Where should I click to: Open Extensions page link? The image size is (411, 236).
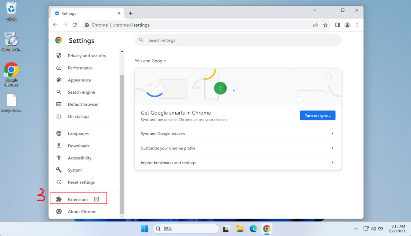point(79,200)
